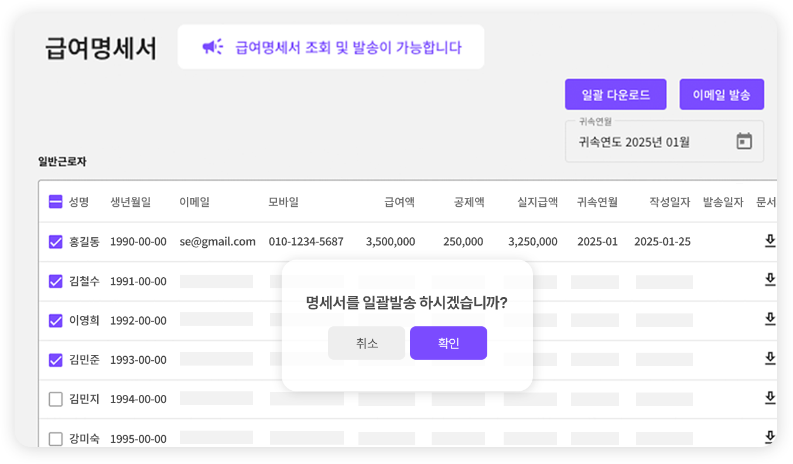Click the 급여명세서 page title
Viewport: 793px width, 464px height.
[101, 47]
